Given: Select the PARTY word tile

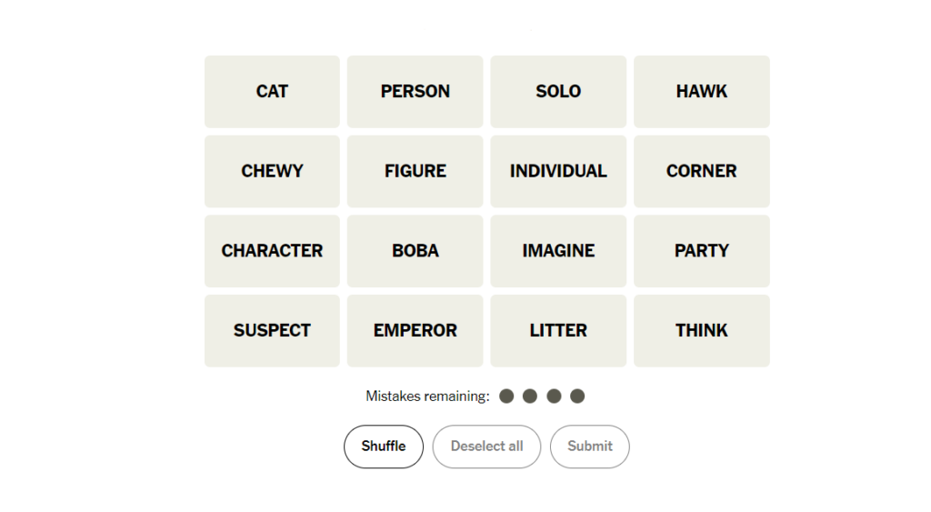Looking at the screenshot, I should pyautogui.click(x=701, y=250).
